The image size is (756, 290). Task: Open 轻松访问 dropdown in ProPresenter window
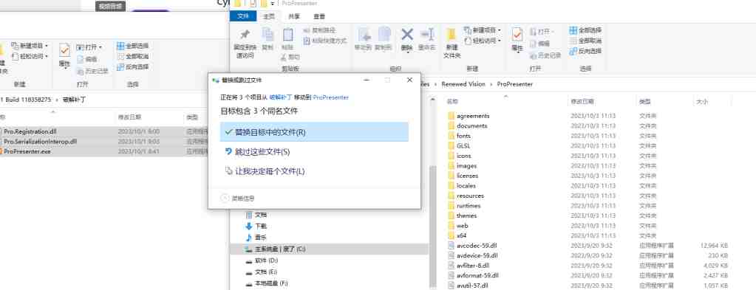(x=483, y=41)
